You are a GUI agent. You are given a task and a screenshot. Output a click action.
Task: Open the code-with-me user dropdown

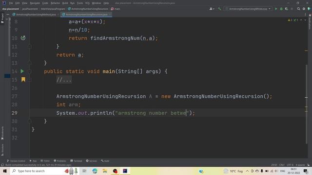pos(212,9)
